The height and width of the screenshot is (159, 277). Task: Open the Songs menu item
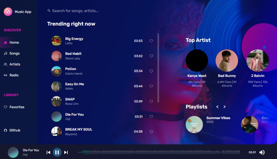[x=12, y=53]
